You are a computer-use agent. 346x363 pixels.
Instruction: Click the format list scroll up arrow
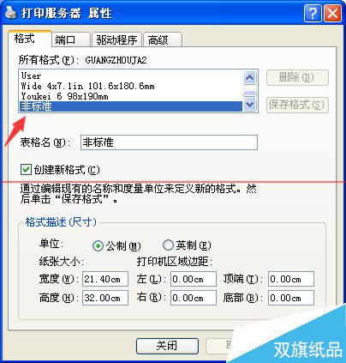pyautogui.click(x=250, y=77)
